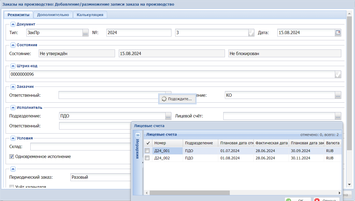Open the Лицевой счёт lookup ellipsis button
Image resolution: width=355 pixels, height=201 pixels.
coord(338,116)
